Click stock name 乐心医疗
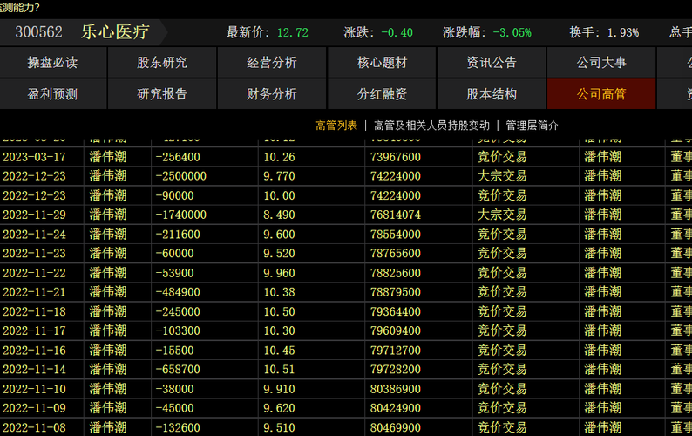692x436 pixels. tap(115, 32)
